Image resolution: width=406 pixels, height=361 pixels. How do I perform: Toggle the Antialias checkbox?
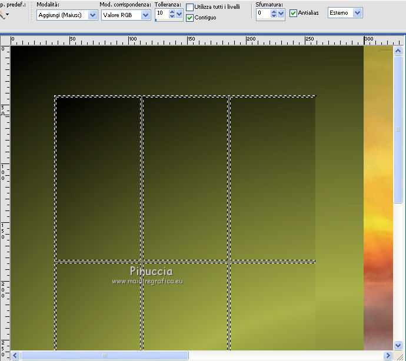coord(293,12)
